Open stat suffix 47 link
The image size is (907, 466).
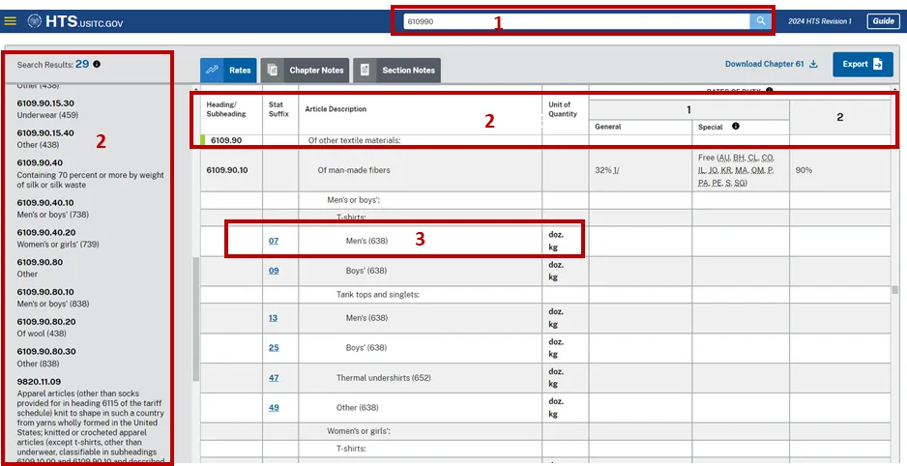pyautogui.click(x=274, y=378)
